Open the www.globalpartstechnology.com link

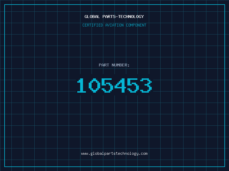114,154
